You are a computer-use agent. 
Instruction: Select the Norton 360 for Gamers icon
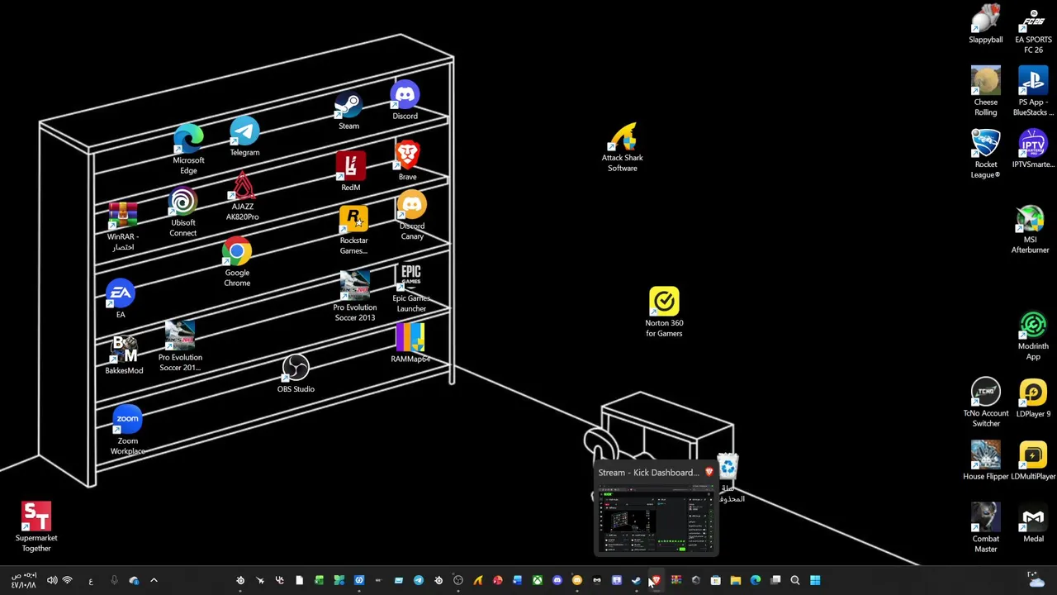pyautogui.click(x=664, y=302)
